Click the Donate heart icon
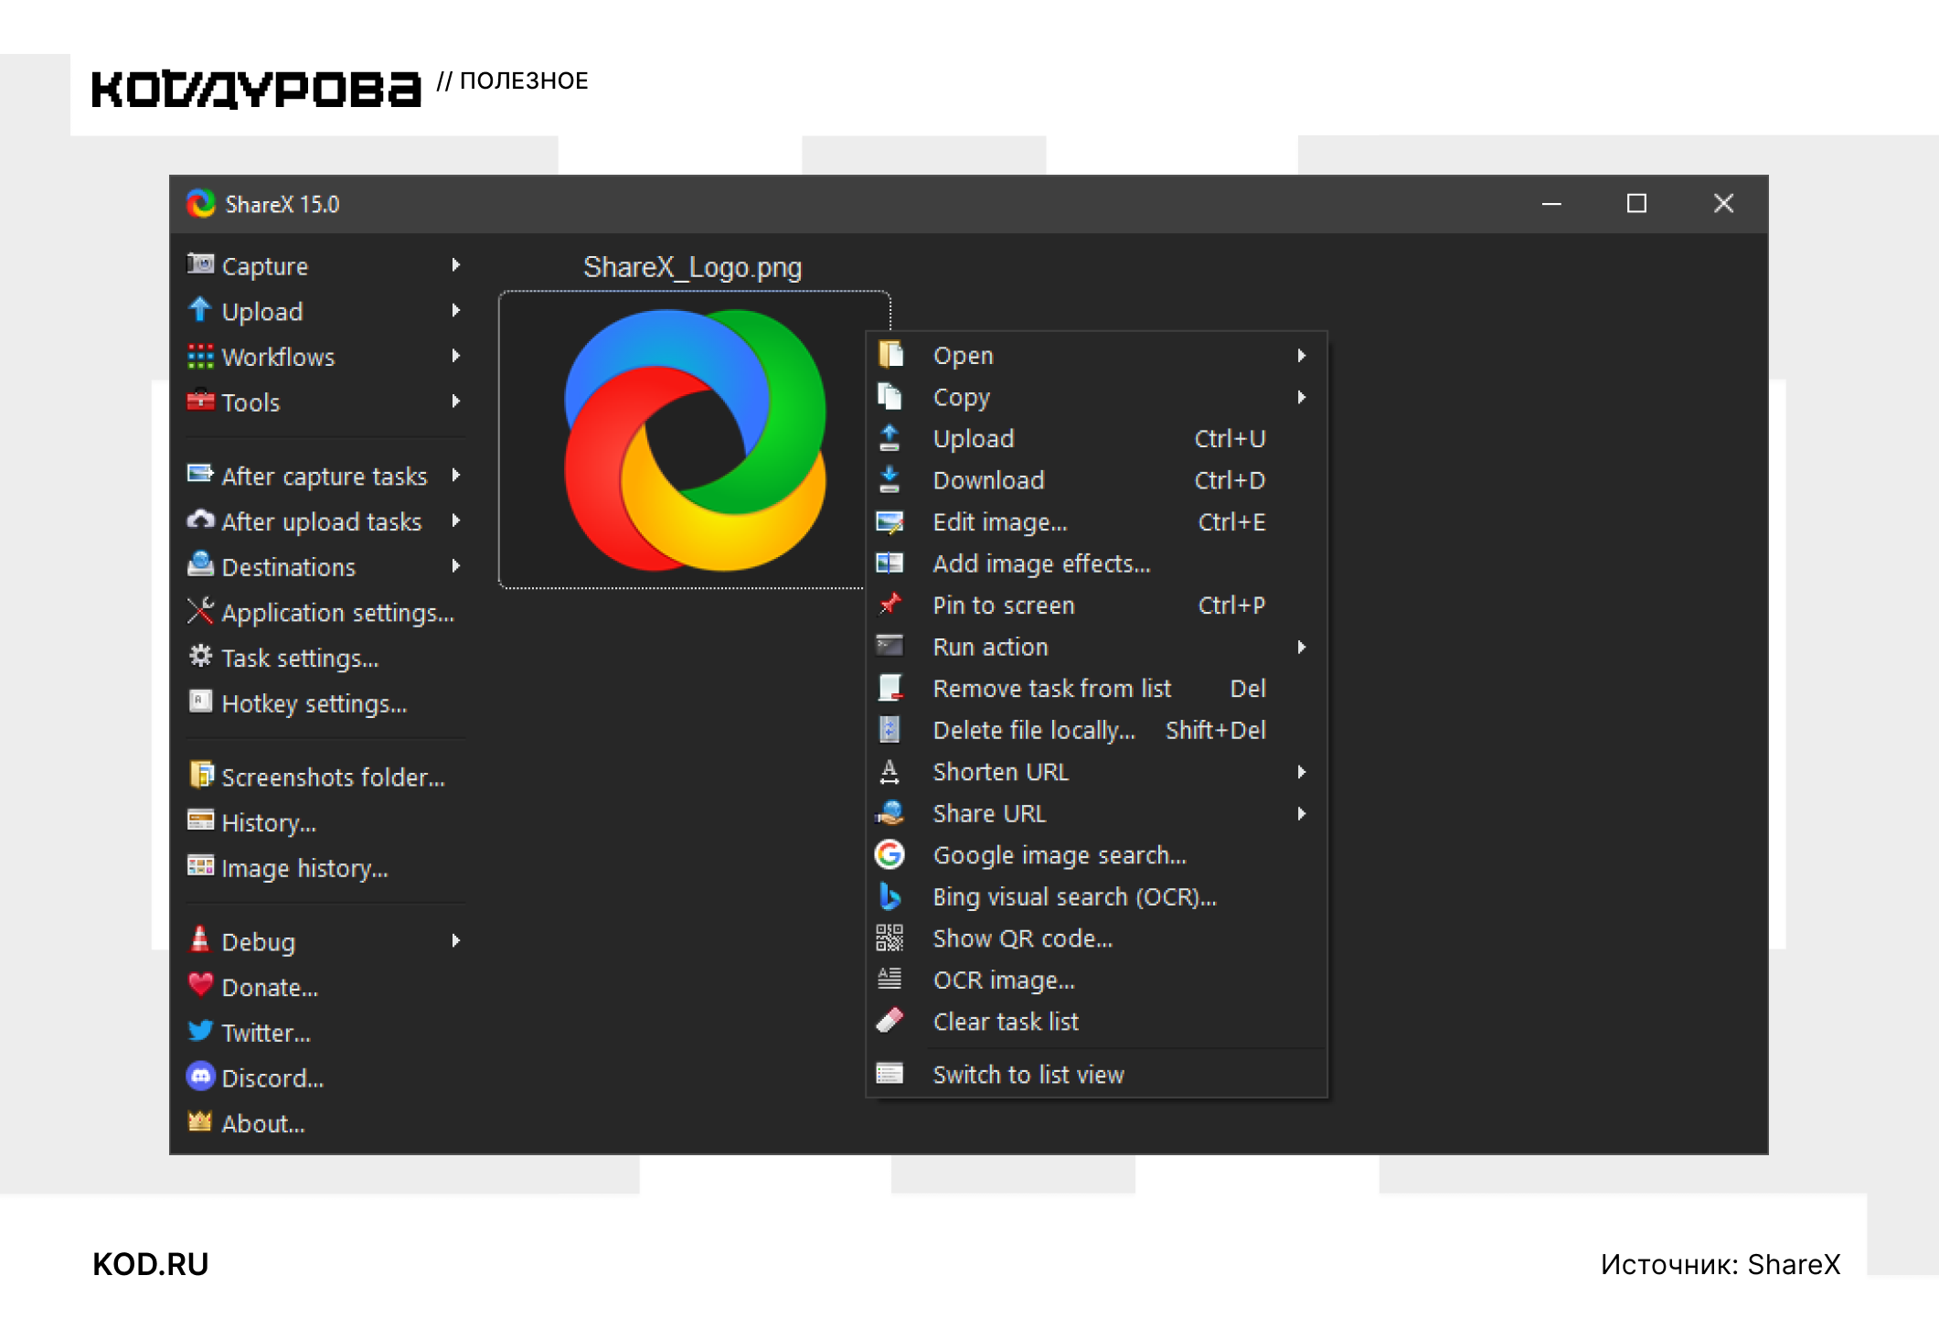 (x=200, y=984)
